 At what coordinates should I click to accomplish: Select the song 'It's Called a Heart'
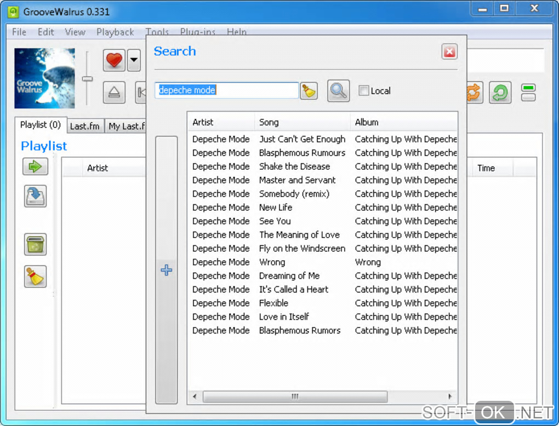point(294,289)
